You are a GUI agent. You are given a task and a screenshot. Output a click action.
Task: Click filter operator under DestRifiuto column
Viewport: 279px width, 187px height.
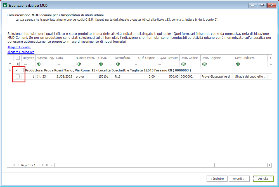pyautogui.click(x=117, y=64)
